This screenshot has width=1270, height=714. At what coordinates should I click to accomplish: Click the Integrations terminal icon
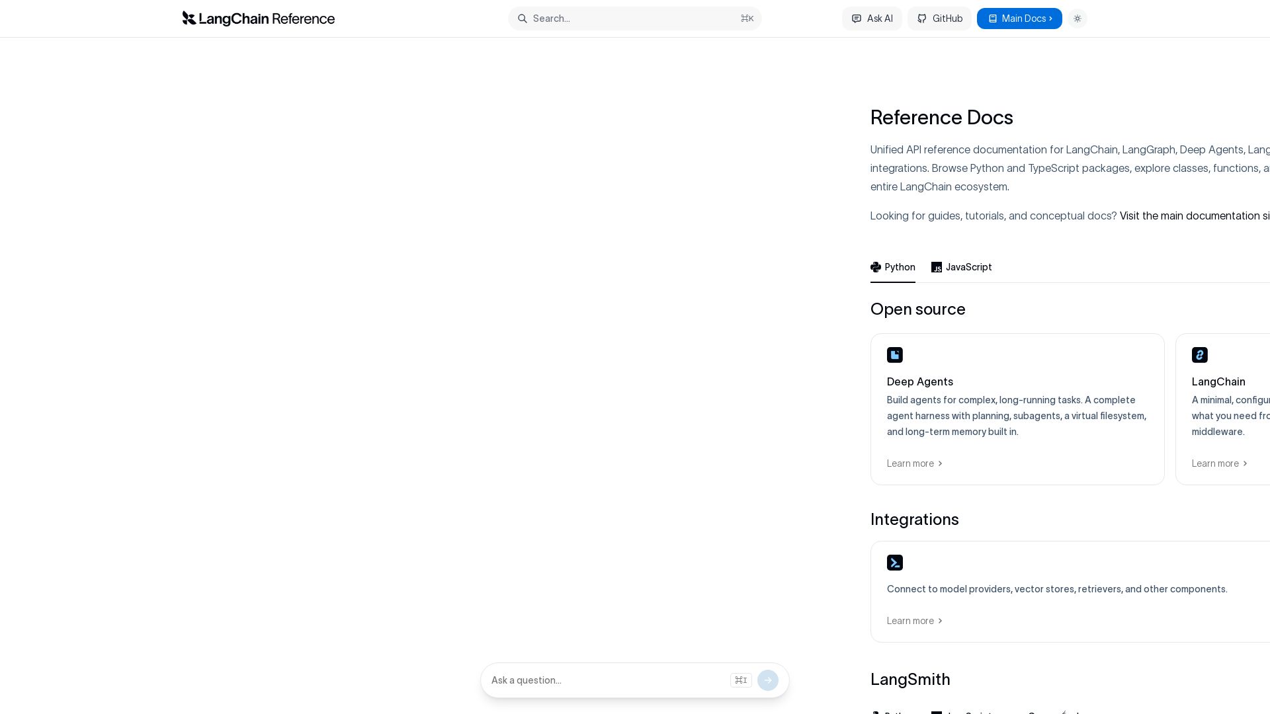(x=895, y=563)
